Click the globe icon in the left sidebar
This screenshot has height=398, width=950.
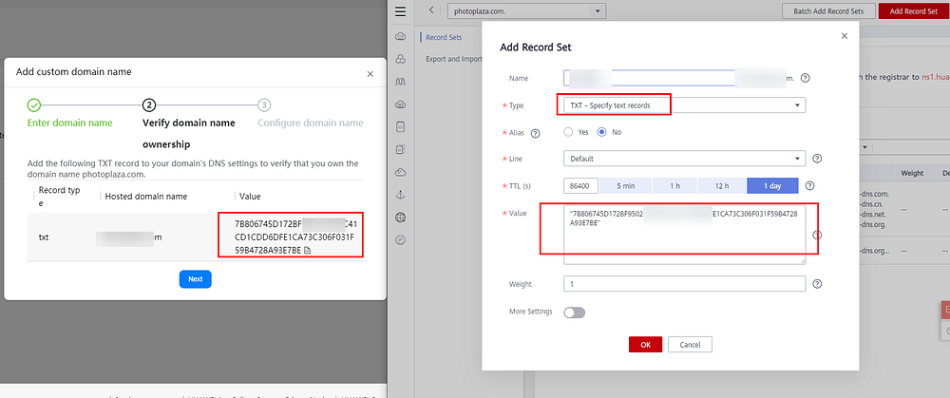[x=400, y=218]
